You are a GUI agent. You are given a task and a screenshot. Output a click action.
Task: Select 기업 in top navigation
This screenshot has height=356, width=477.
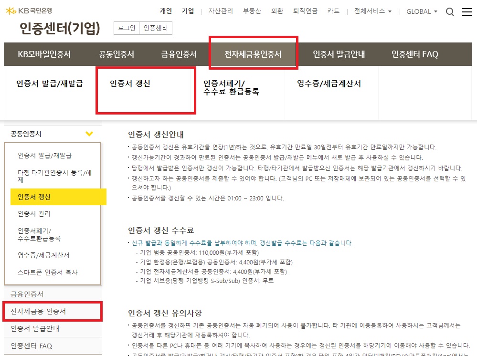tap(188, 11)
